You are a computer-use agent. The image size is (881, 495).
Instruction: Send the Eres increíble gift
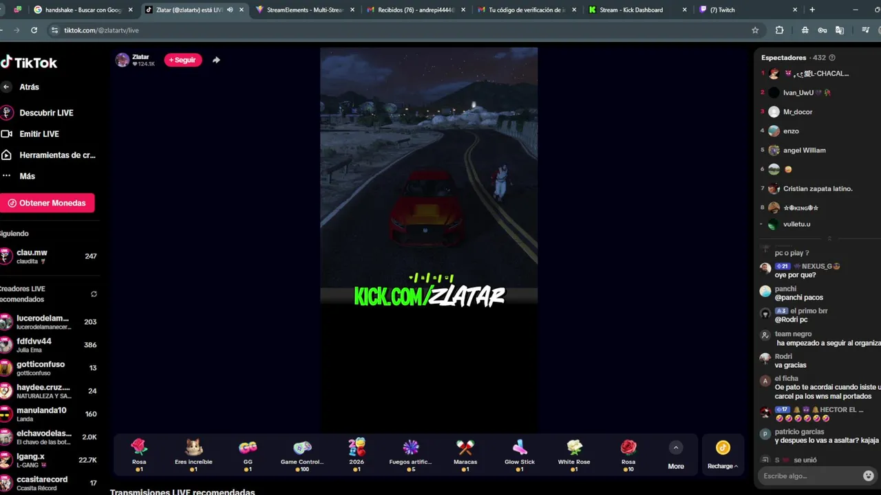(x=193, y=455)
